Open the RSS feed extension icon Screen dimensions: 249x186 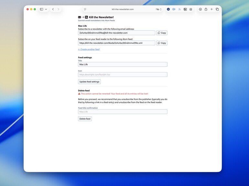pyautogui.click(x=179, y=9)
